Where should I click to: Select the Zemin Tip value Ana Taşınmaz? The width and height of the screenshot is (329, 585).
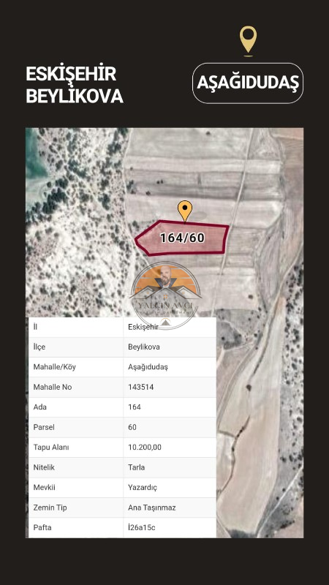tap(152, 507)
